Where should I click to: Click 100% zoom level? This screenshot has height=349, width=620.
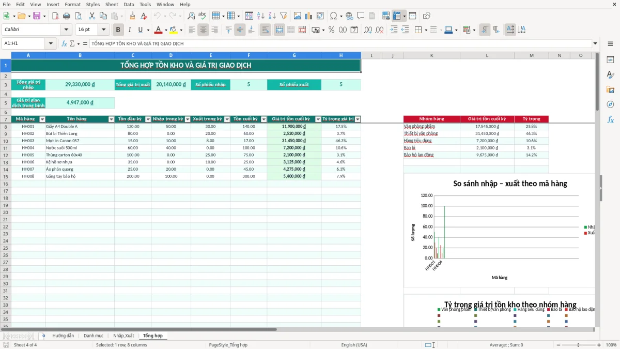click(611, 345)
